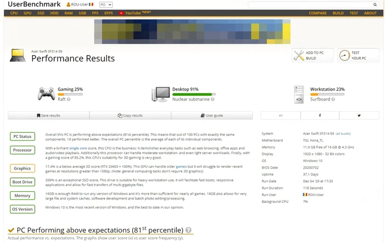Click the blurred banner advertisement

point(192,31)
